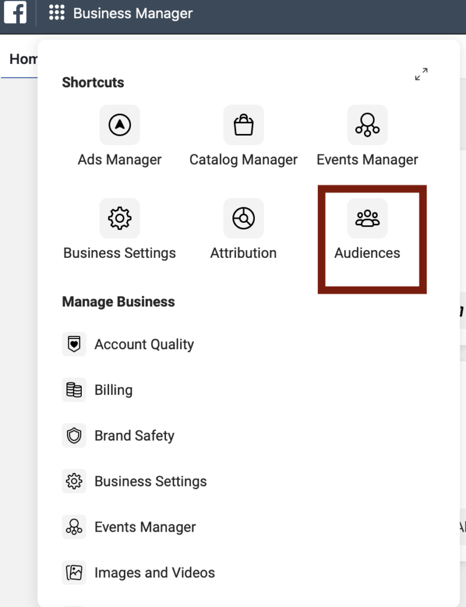Viewport: 466px width, 607px height.
Task: Click the Business Manager title text
Action: click(x=133, y=13)
